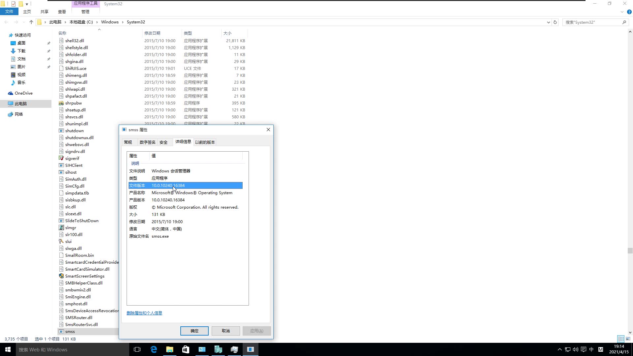Screen dimensions: 633x356
Task: Select the SMSRouter.dll file
Action: point(78,318)
